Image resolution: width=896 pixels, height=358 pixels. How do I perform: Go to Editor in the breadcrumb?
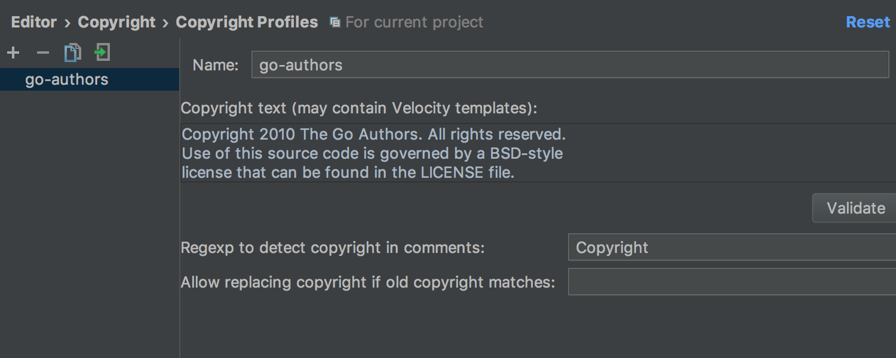coord(34,22)
